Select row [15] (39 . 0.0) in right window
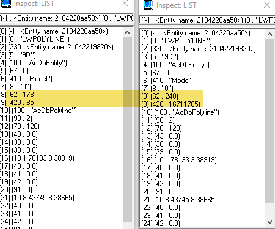275x229 pixels. (x=161, y=152)
